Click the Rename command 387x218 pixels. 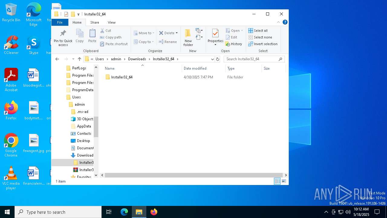point(168,42)
